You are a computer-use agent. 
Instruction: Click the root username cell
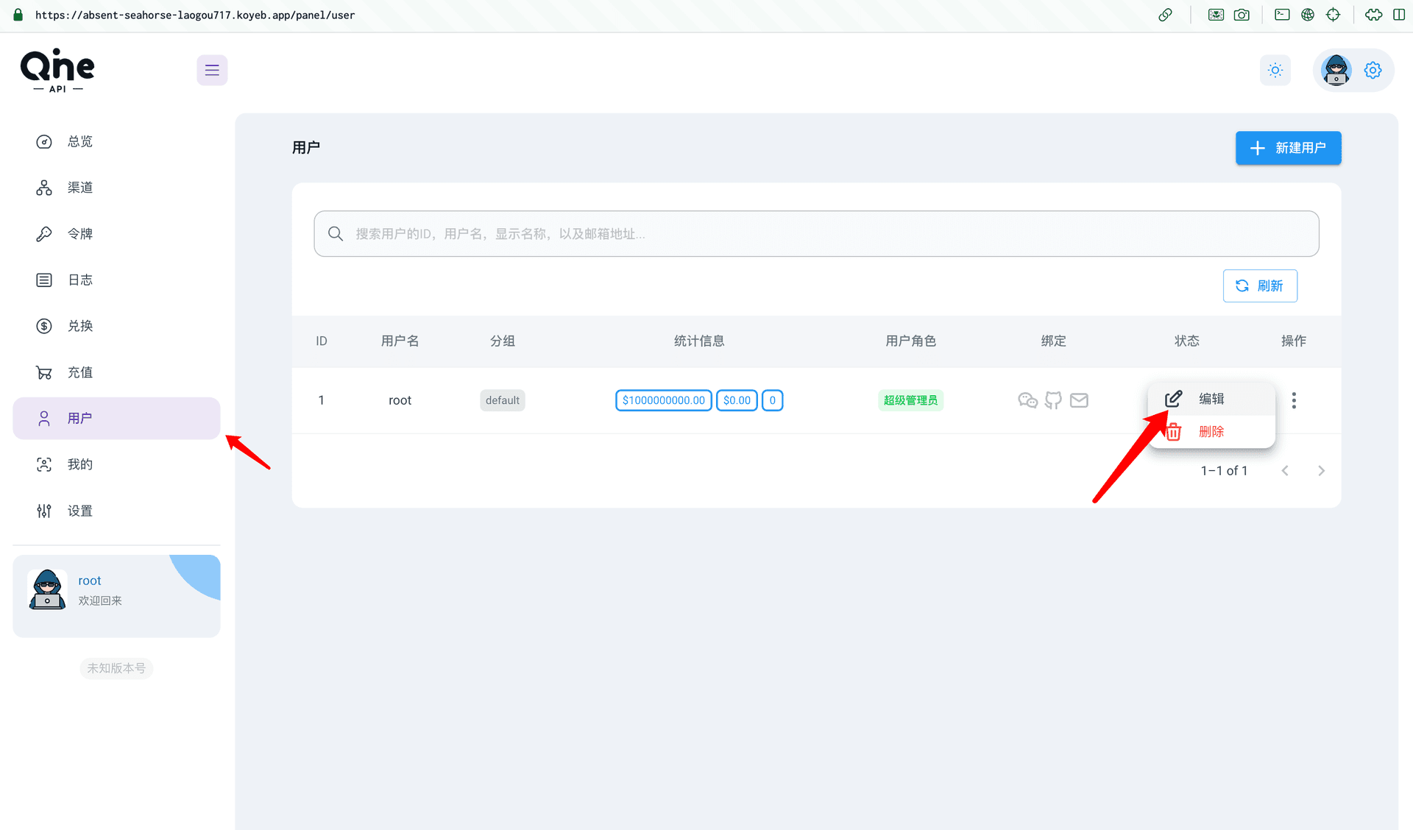pos(400,400)
